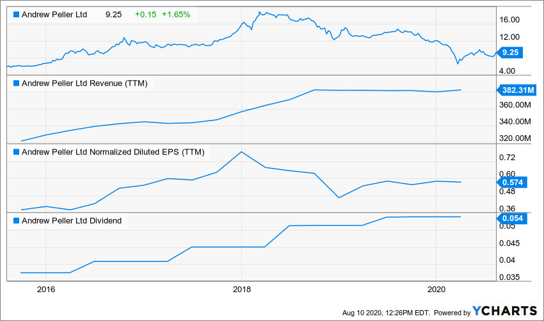Click the 0.045 dividend axis label
Viewport: 544px width, 321px height.
click(509, 243)
